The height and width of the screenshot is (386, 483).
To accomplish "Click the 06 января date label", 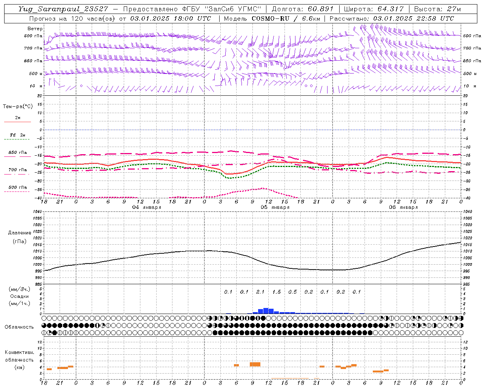I will point(403,207).
